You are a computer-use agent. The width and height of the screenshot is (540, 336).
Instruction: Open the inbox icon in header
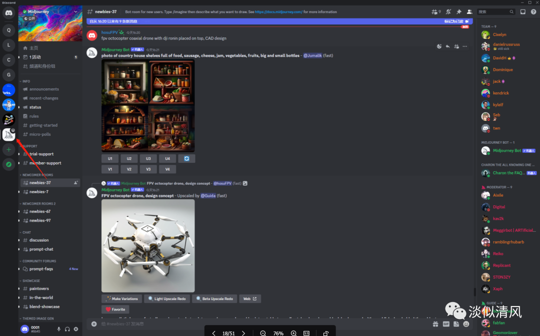tap(523, 12)
